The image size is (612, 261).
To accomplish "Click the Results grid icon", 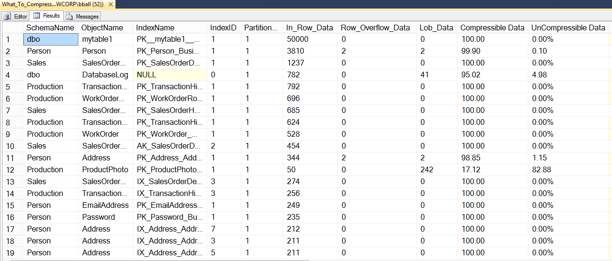I will (x=37, y=16).
